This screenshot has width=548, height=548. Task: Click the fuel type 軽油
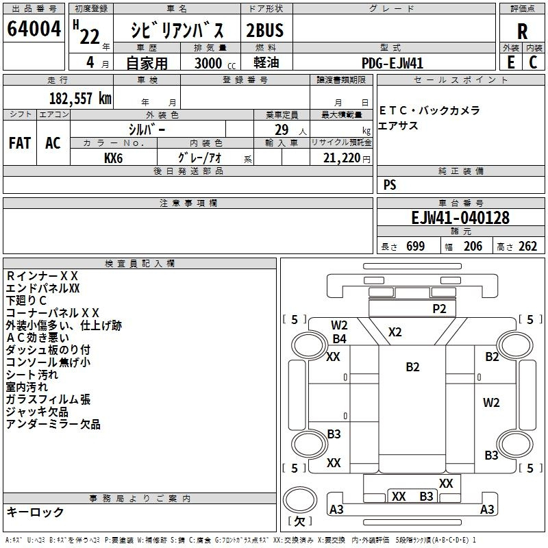(x=266, y=62)
